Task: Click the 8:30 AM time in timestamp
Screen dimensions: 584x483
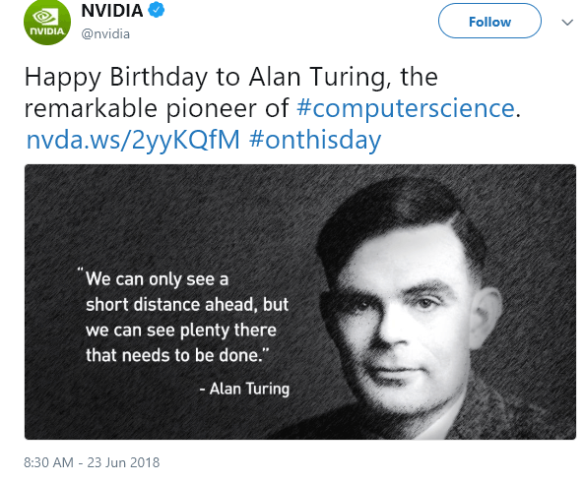Action: pos(48,462)
